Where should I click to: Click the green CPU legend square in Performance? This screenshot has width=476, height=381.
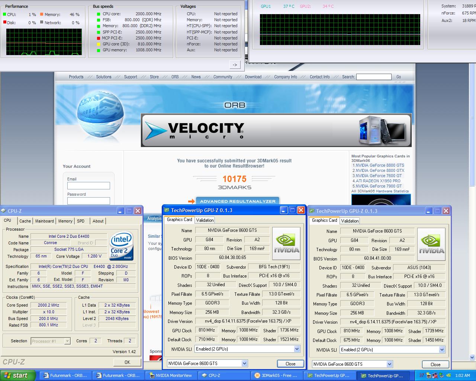4,15
